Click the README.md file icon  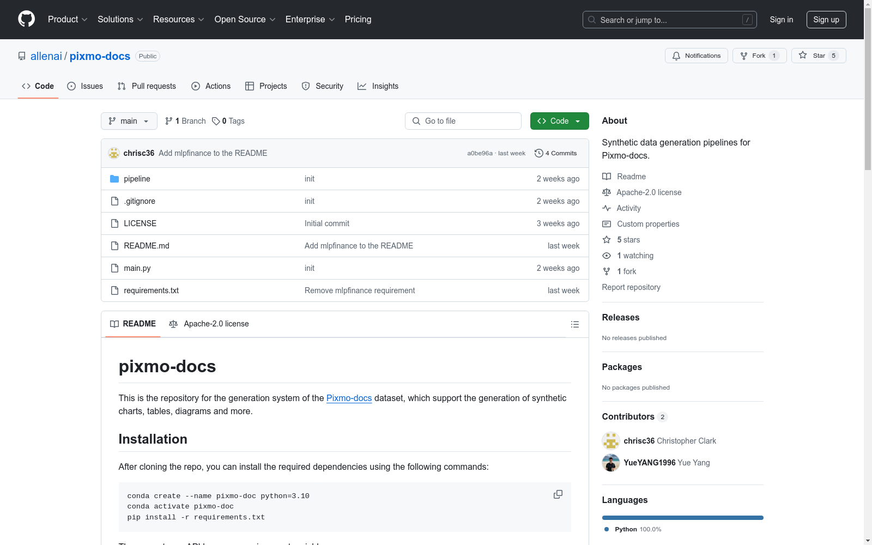[x=114, y=246]
